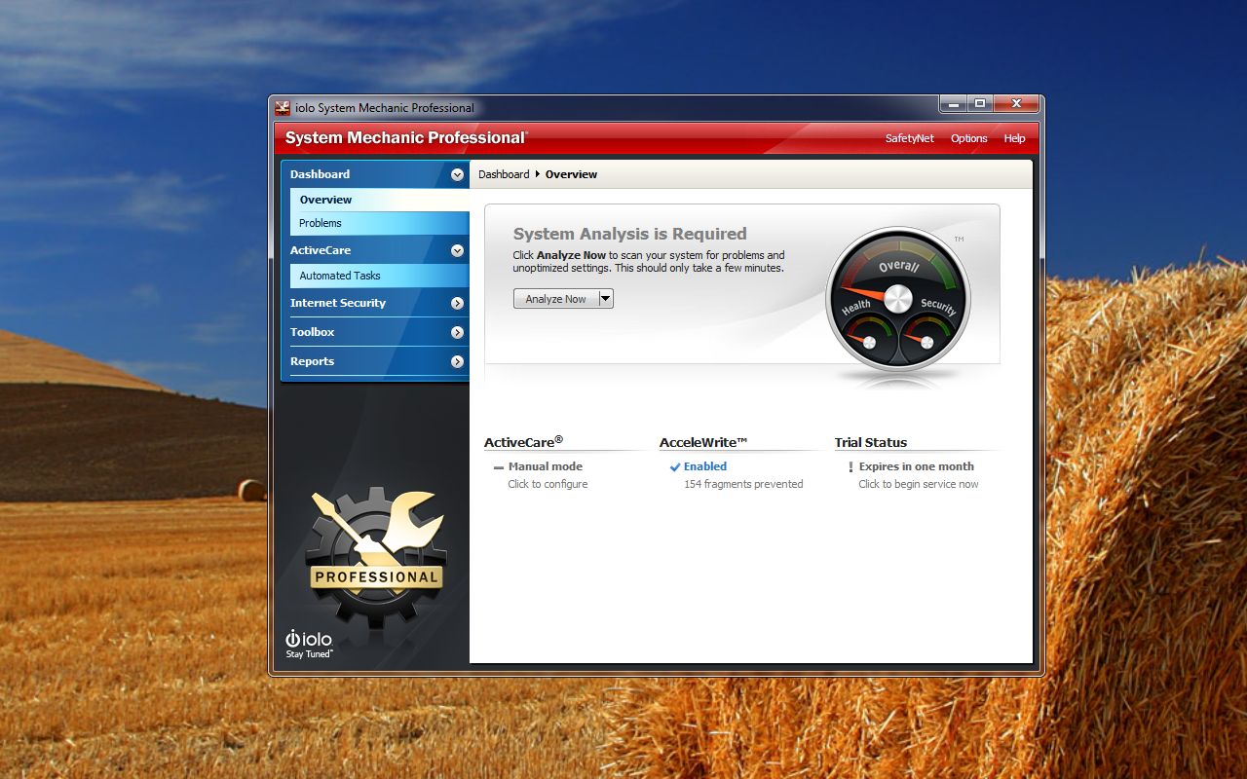Click the Overall health gauge
The width and height of the screenshot is (1247, 779).
click(x=897, y=299)
